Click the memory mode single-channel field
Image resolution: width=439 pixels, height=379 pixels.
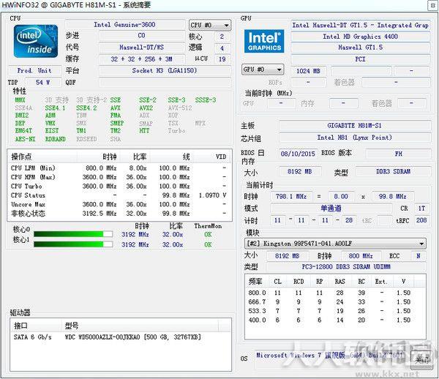click(x=331, y=209)
